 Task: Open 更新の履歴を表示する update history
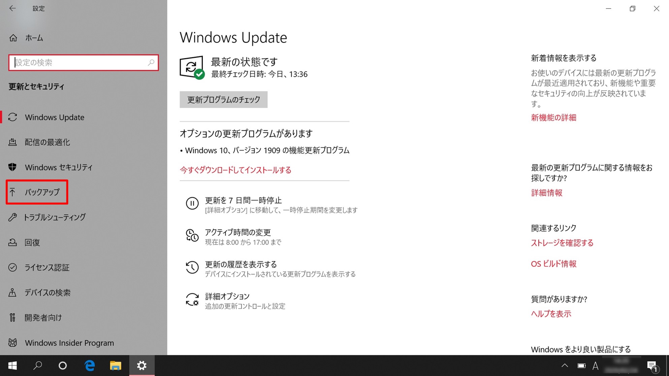coord(241,264)
